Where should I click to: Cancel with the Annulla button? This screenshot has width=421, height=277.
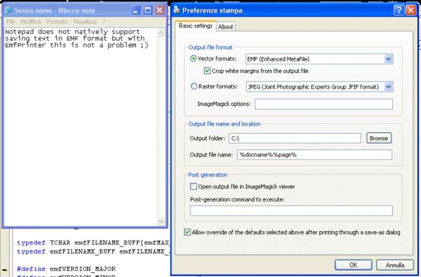(x=395, y=265)
